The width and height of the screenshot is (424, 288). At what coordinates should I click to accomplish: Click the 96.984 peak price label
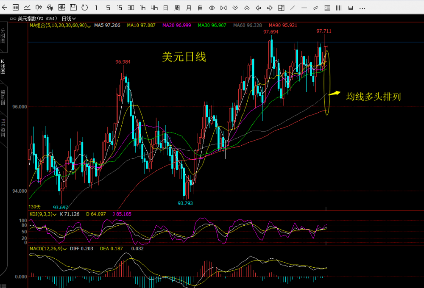click(123, 62)
